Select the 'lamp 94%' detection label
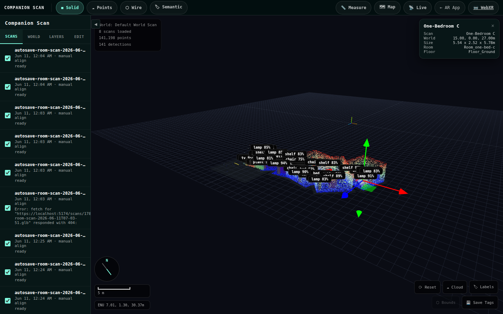The height and width of the screenshot is (314, 503). pos(279,163)
